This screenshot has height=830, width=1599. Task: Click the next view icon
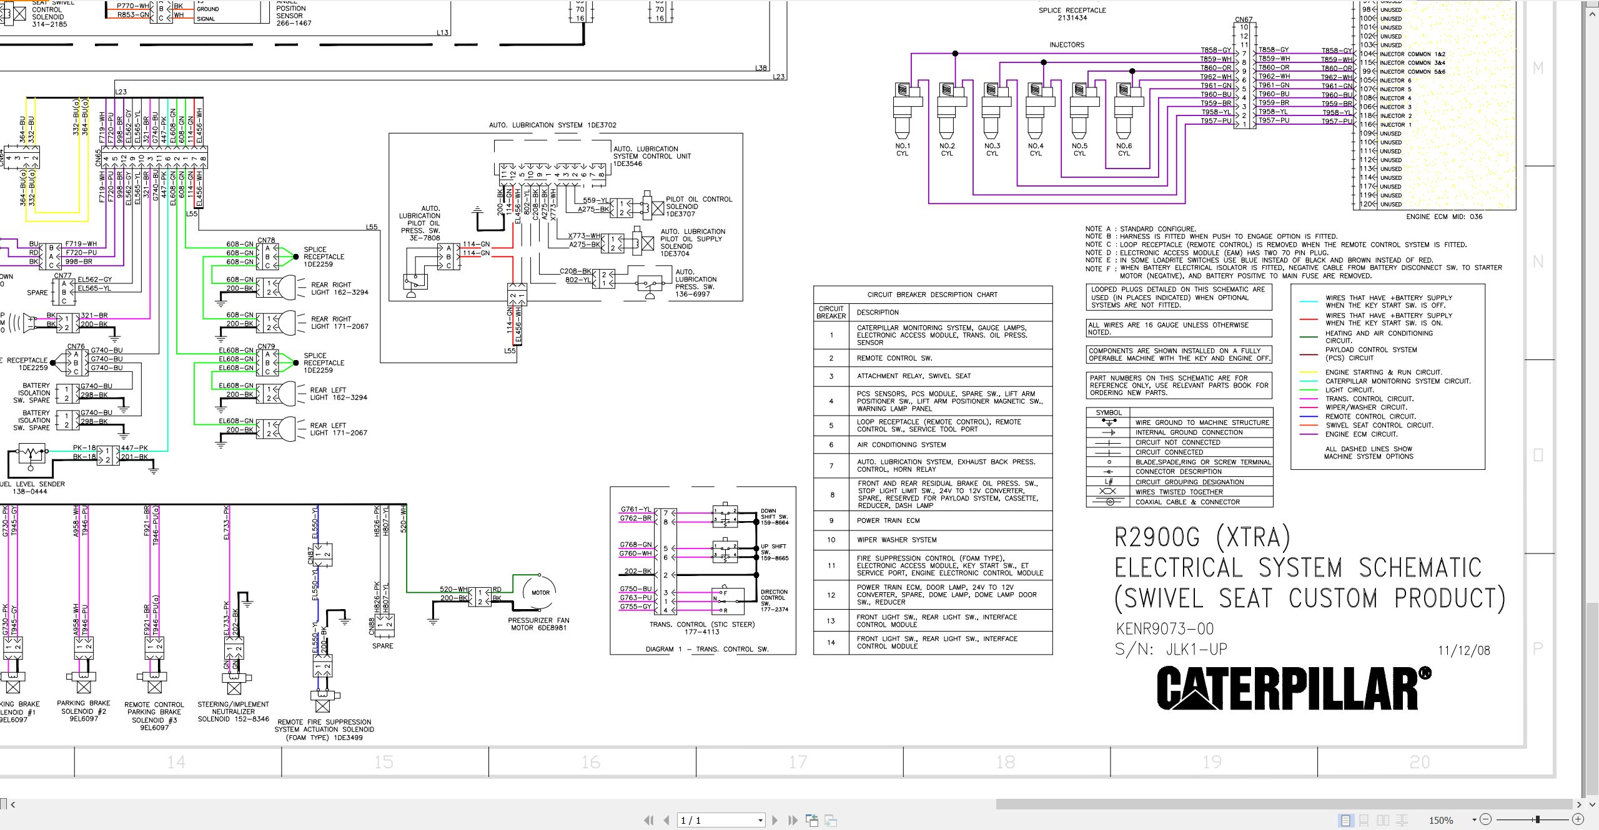(x=831, y=820)
